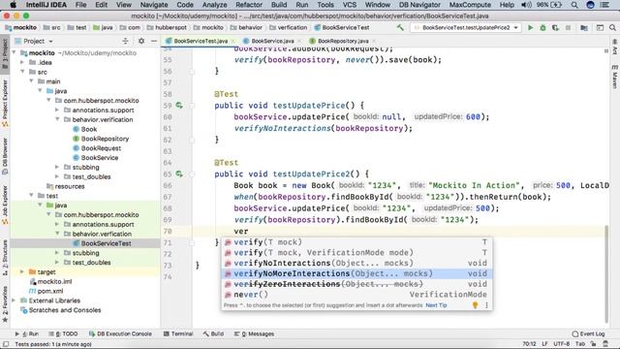620x349 pixels.
Task: Switch to the BookRepository.java tab
Action: (343, 41)
